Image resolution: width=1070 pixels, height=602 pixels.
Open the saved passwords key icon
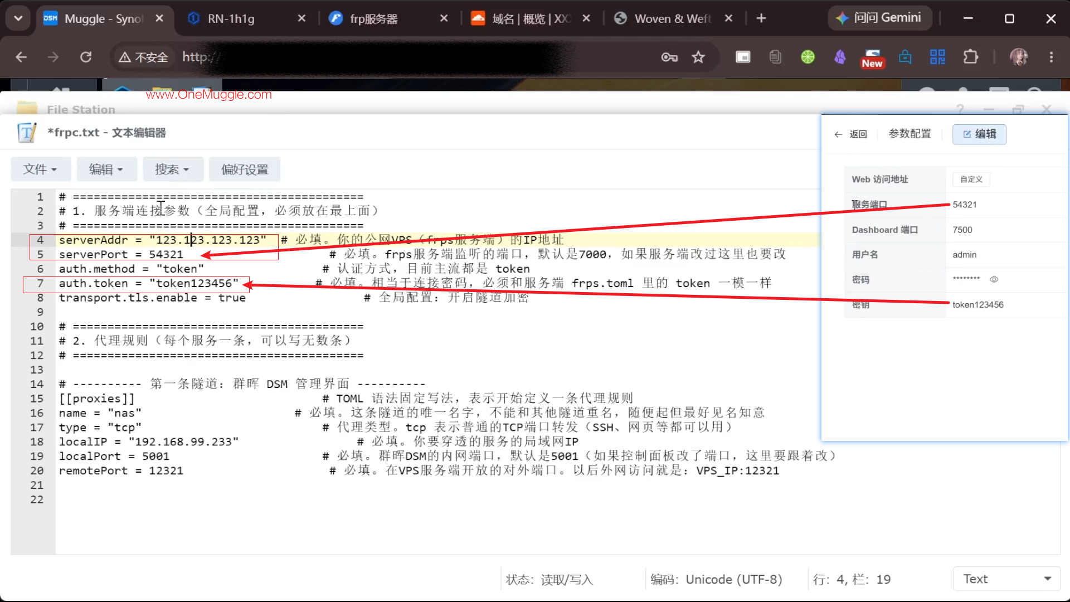point(669,57)
